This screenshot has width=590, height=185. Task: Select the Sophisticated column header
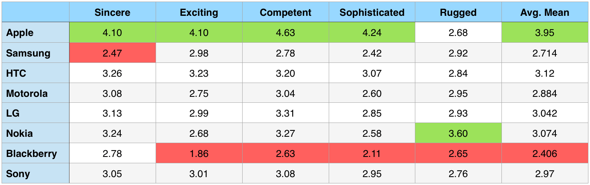pyautogui.click(x=372, y=12)
